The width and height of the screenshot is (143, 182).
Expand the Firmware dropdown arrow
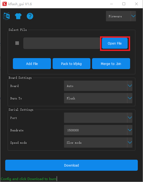tap(133, 16)
